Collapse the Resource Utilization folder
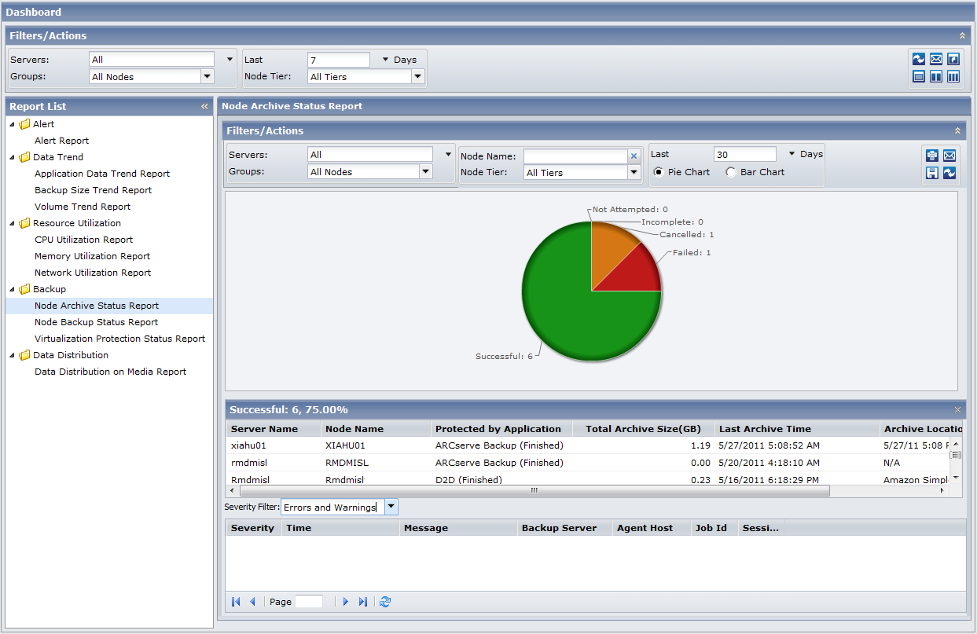977x634 pixels. coord(13,223)
